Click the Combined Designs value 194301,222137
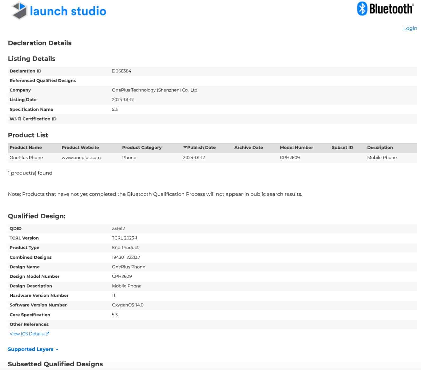Screen dimensions: 421x370 click(126, 257)
